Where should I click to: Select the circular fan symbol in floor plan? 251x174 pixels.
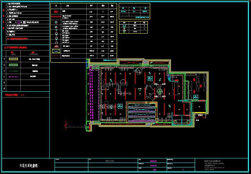click(160, 91)
